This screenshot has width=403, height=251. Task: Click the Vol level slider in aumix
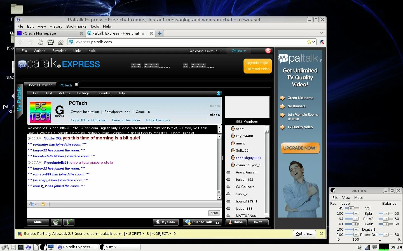coord(352,208)
